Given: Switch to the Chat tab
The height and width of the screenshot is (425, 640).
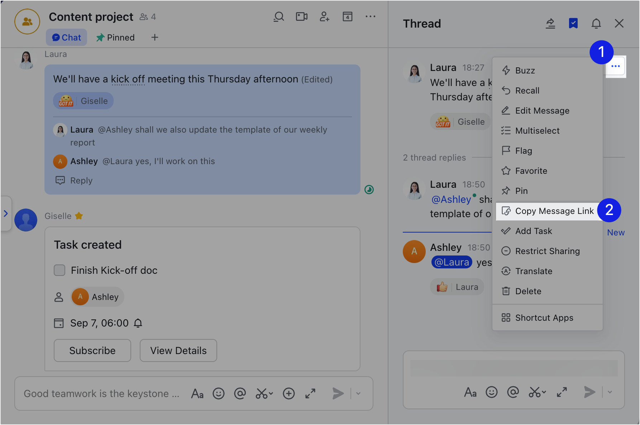Looking at the screenshot, I should tap(67, 37).
